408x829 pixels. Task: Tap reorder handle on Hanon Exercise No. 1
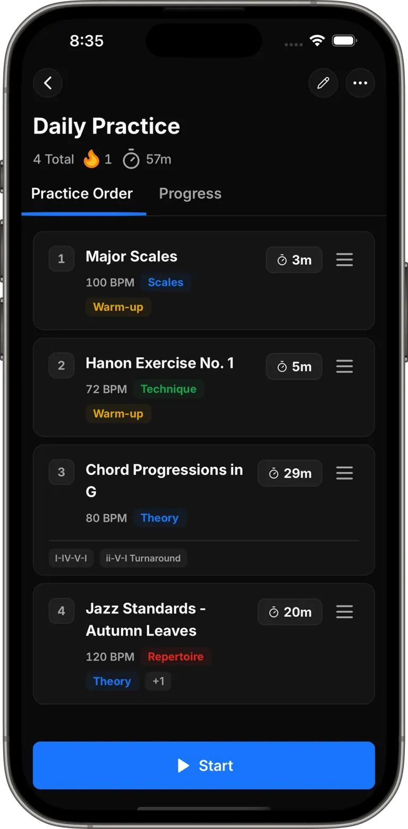[344, 366]
